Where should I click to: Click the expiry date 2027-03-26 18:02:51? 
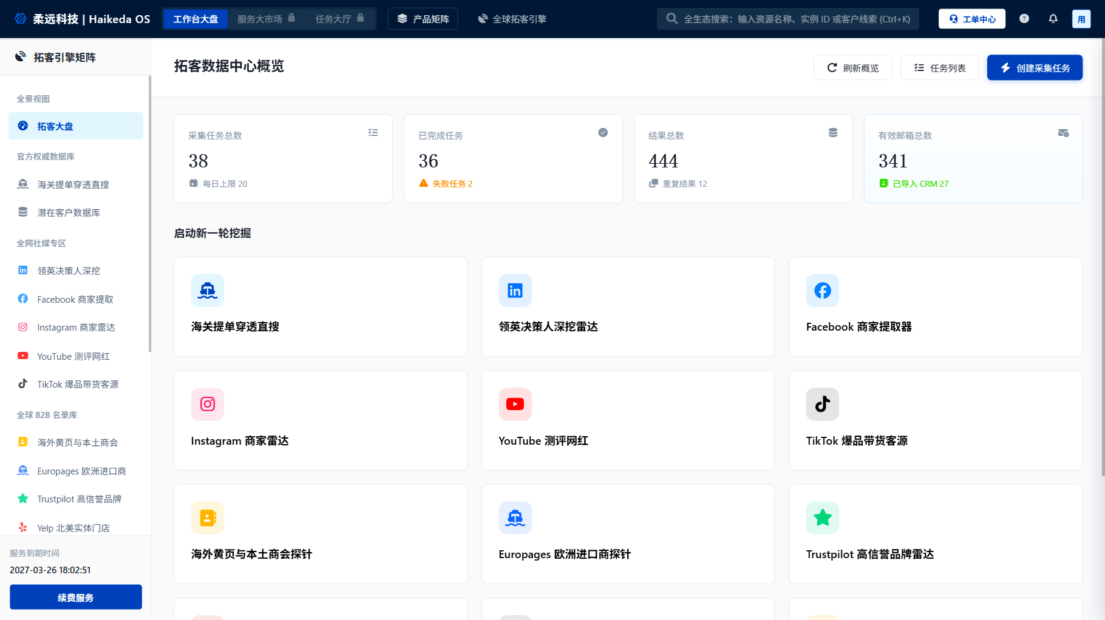(x=50, y=570)
